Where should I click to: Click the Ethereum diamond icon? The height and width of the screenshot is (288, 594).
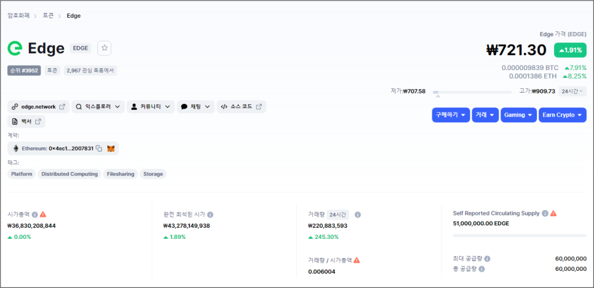[x=16, y=149]
